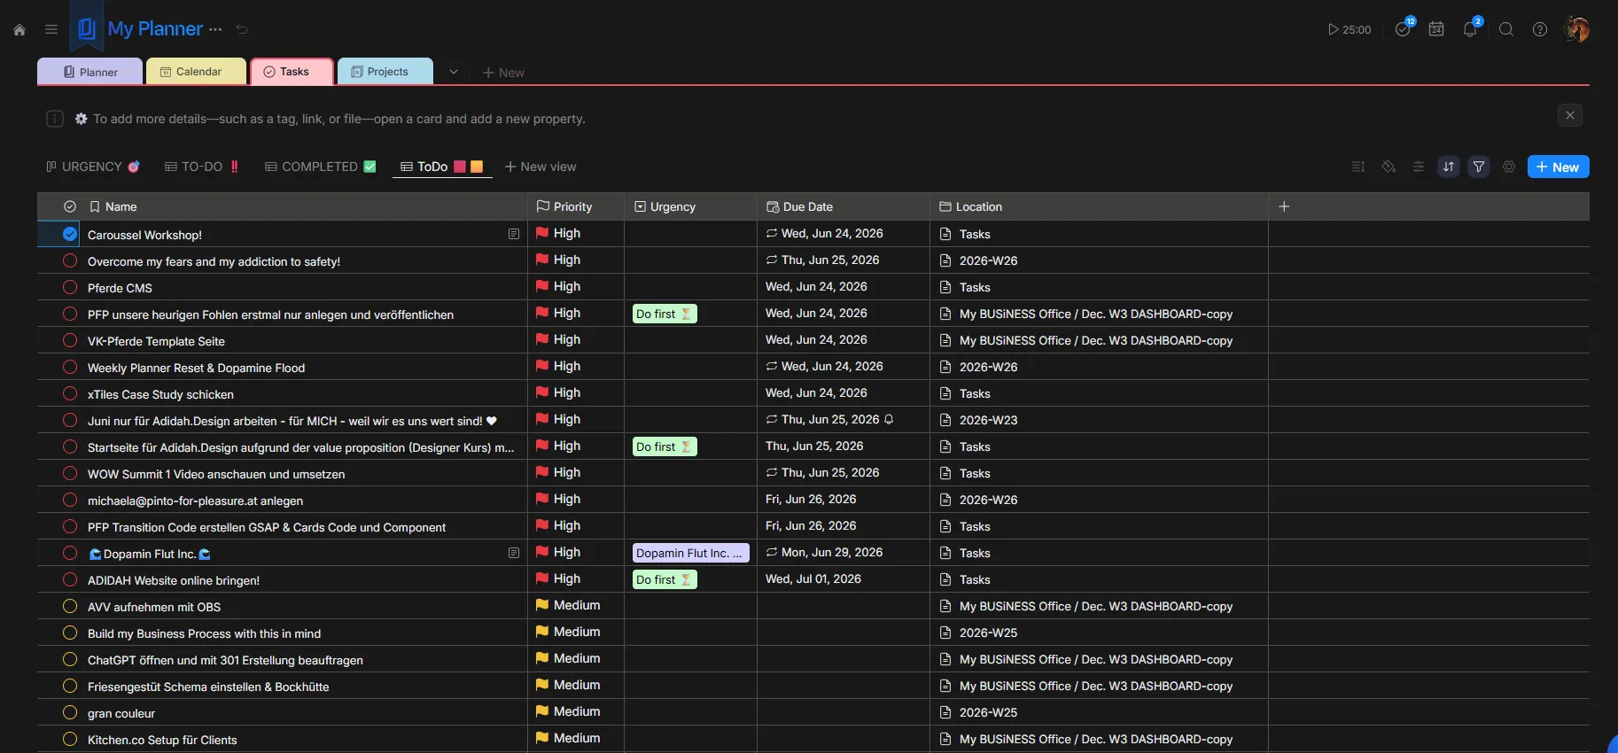Click the info icon in the hint banner
This screenshot has height=753, width=1618.
55,119
